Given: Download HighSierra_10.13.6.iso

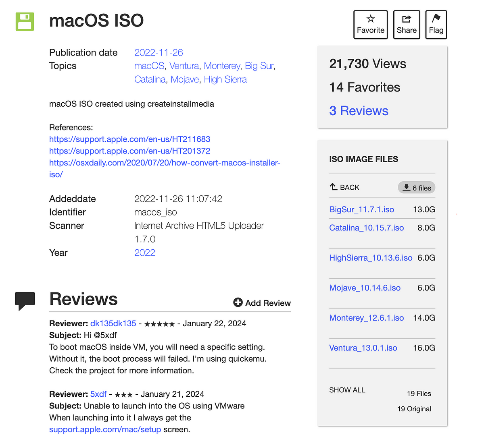Looking at the screenshot, I should (x=371, y=258).
